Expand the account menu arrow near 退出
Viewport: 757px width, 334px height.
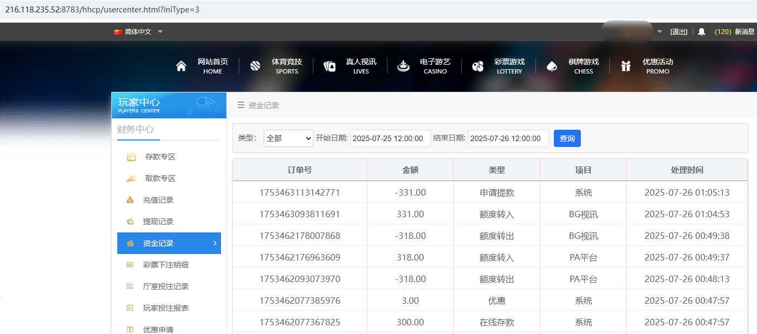pos(660,31)
